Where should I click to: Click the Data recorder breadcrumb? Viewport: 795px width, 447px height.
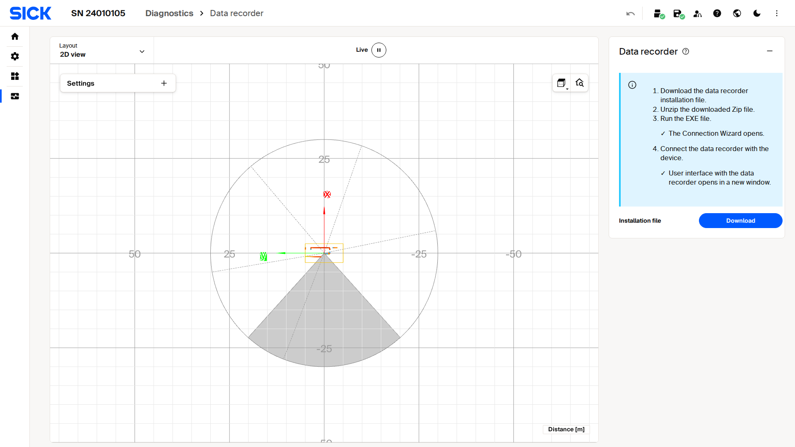236,13
